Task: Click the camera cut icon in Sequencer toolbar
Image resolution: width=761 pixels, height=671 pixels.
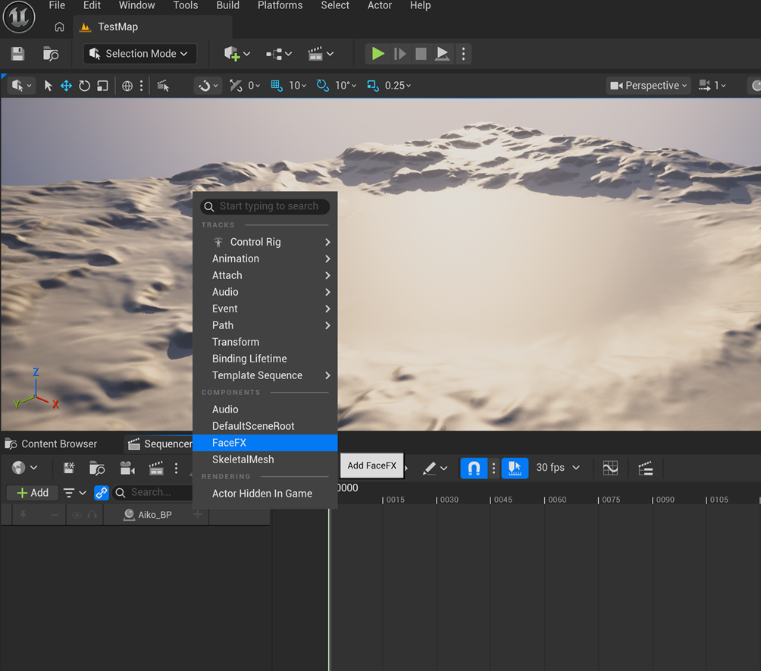Action: [x=127, y=468]
